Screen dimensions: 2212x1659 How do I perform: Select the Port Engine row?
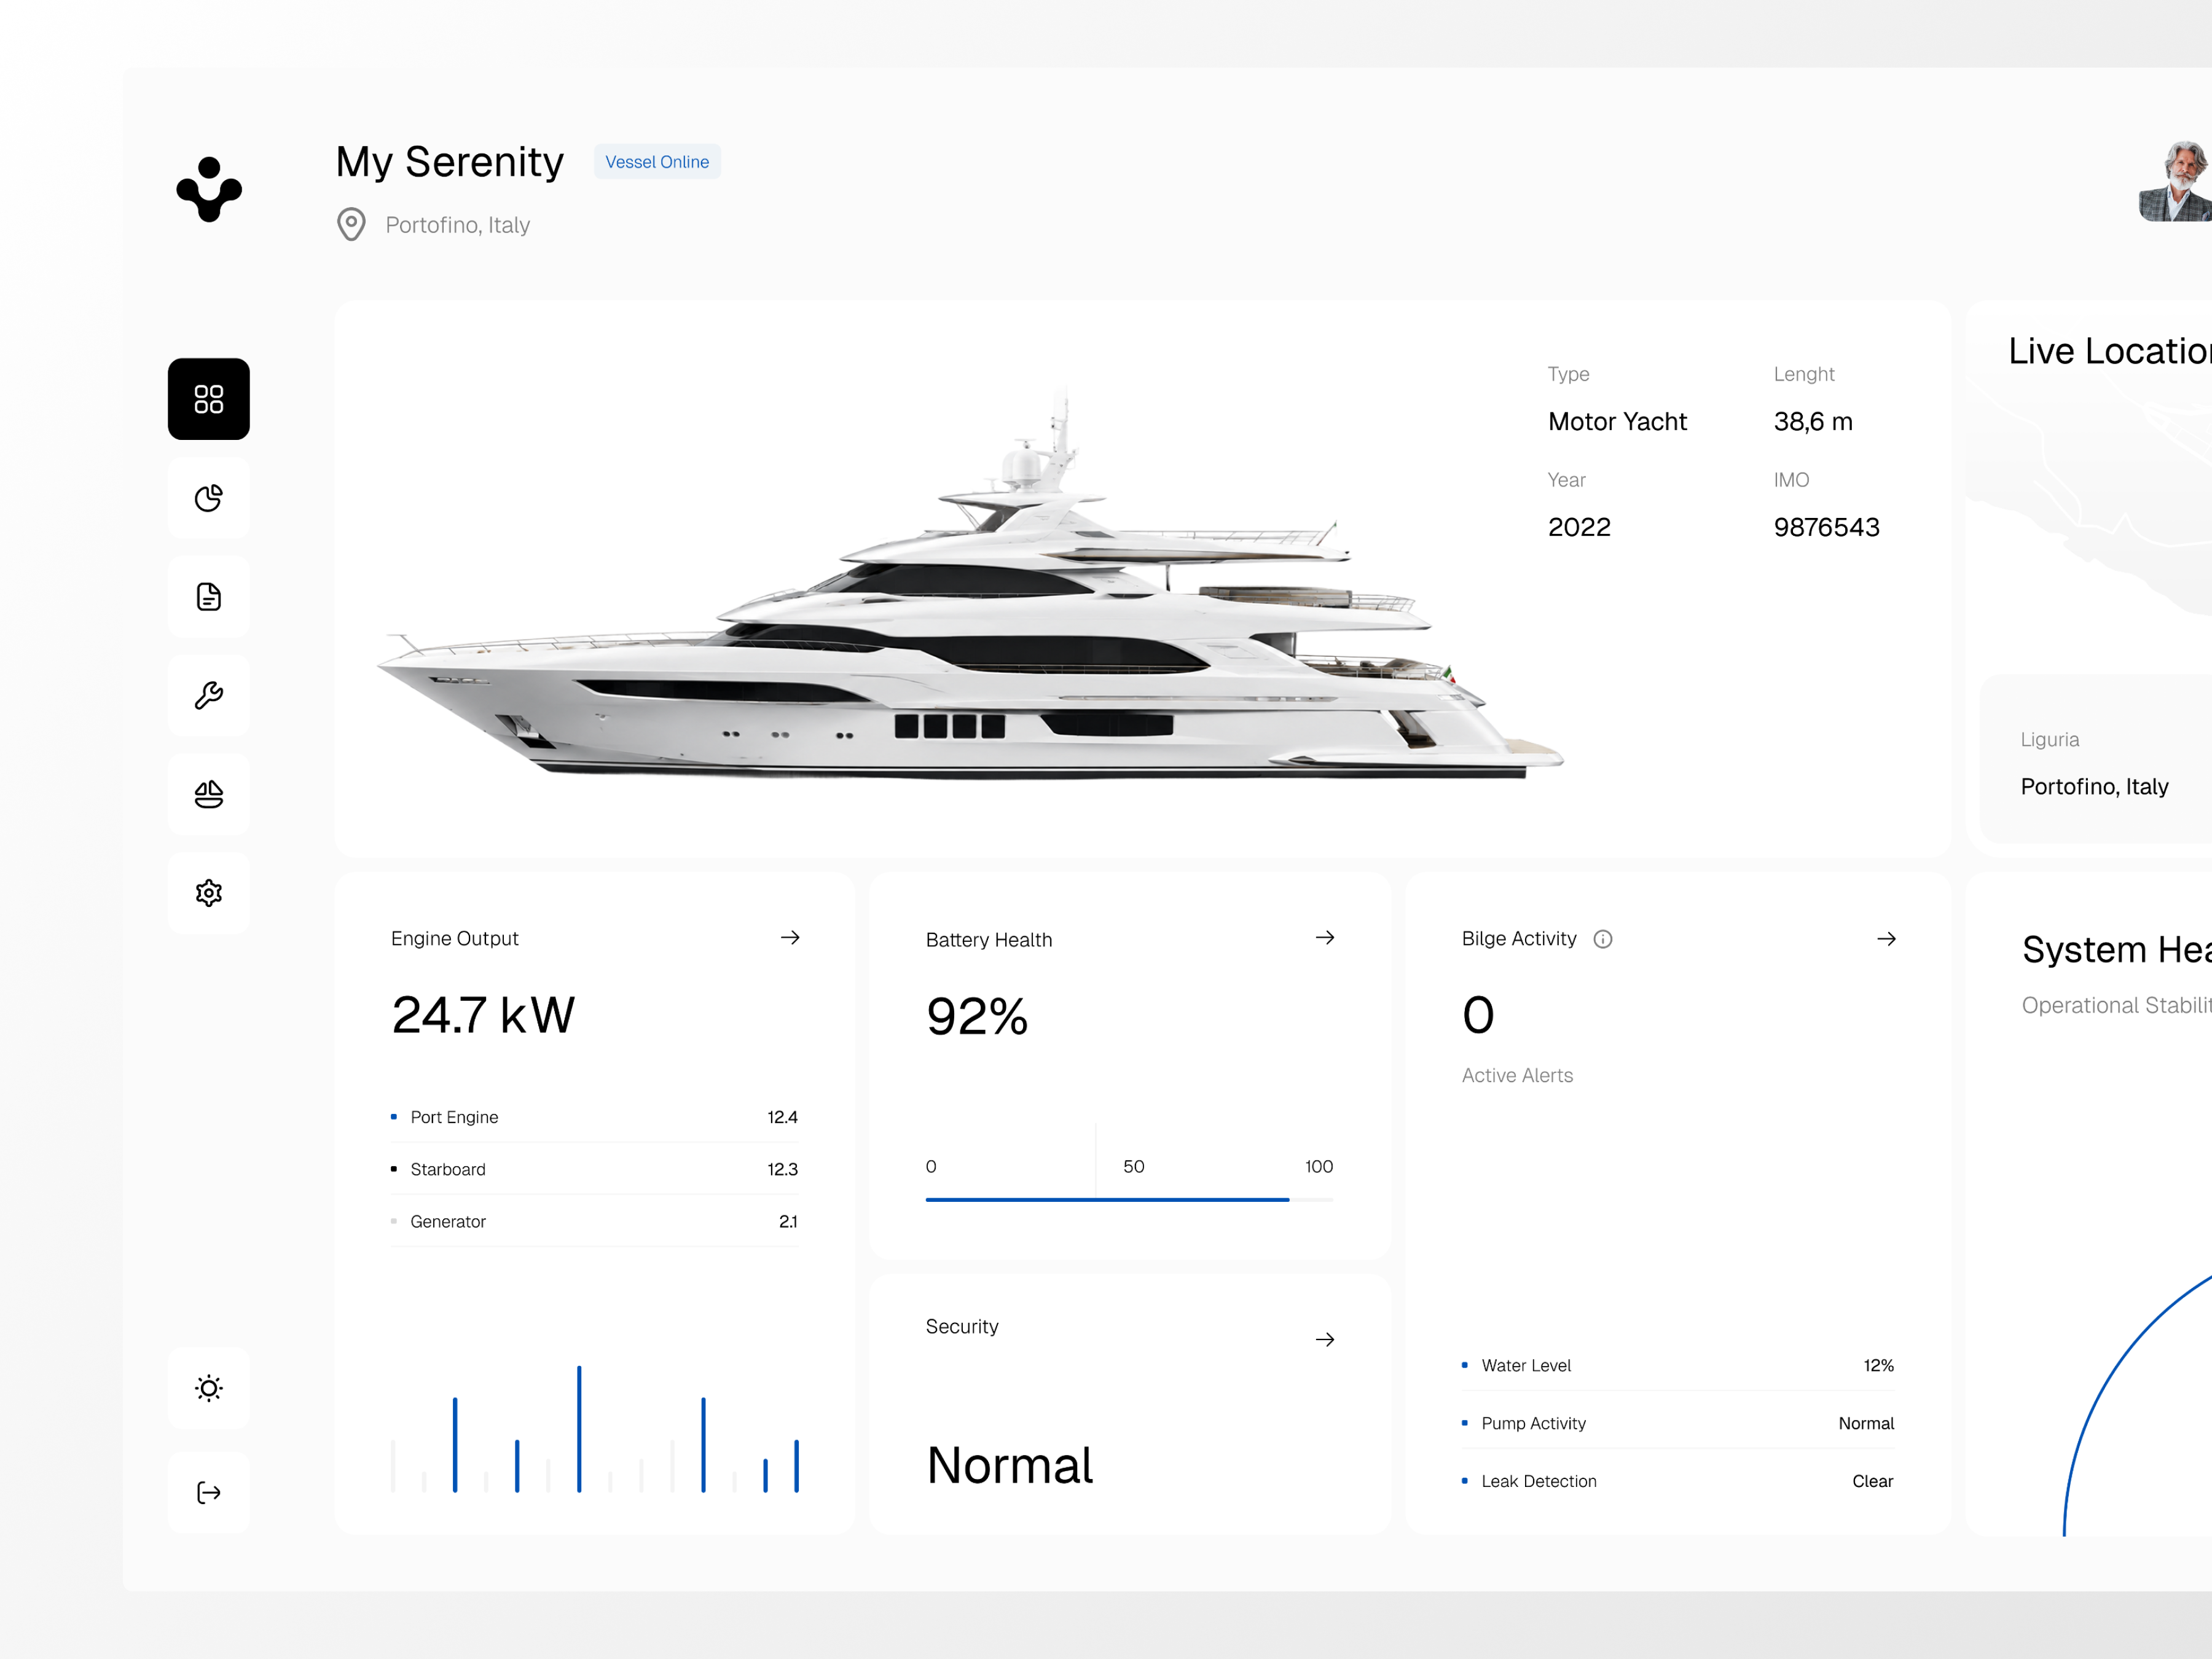(594, 1117)
